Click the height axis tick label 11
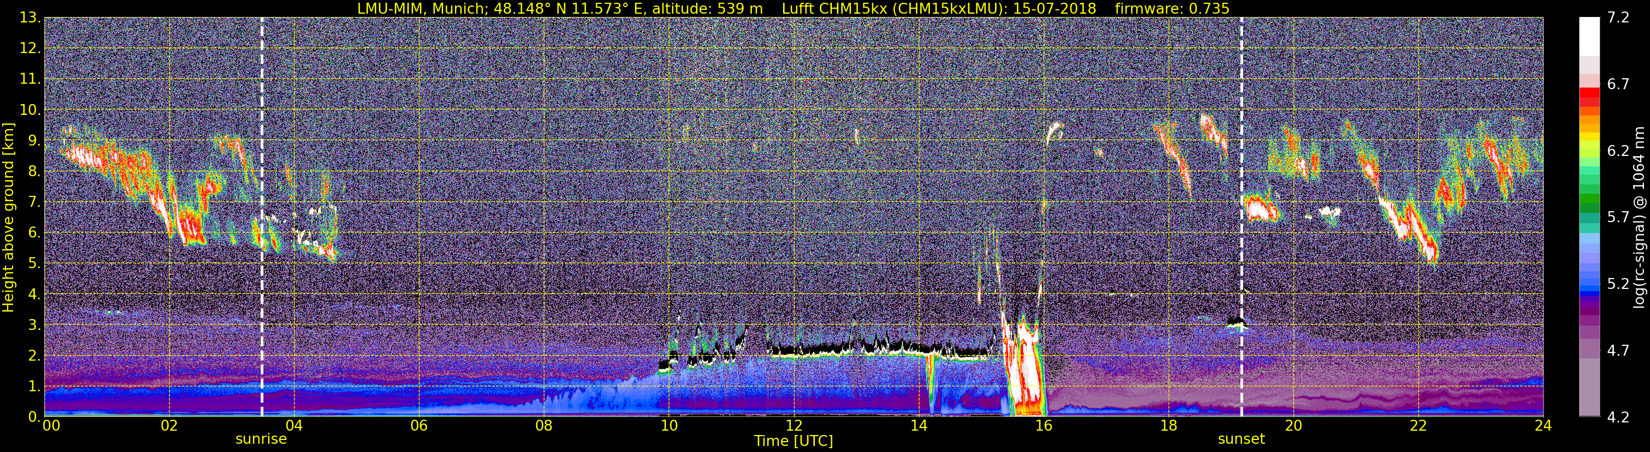 pos(30,79)
